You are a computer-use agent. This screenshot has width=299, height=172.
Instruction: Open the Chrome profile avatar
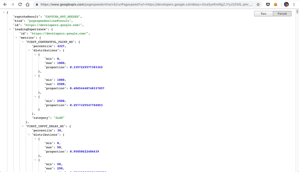[286, 4]
